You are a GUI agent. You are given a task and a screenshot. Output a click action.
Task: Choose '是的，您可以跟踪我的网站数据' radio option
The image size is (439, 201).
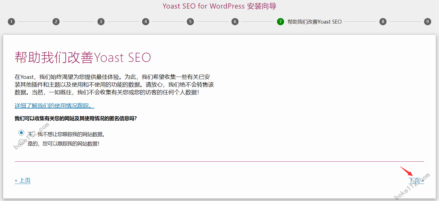[x=21, y=142]
